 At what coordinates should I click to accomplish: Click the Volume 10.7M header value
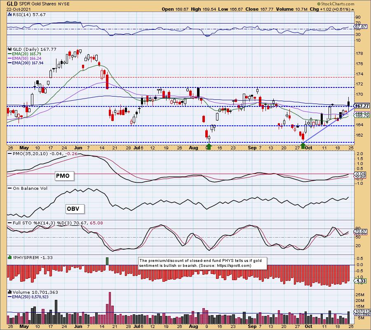click(x=291, y=9)
